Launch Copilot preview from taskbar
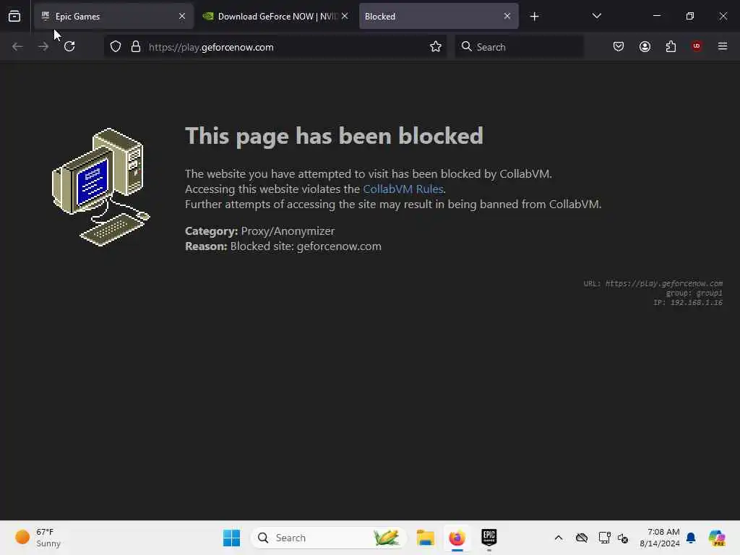The width and height of the screenshot is (740, 555). tap(718, 538)
